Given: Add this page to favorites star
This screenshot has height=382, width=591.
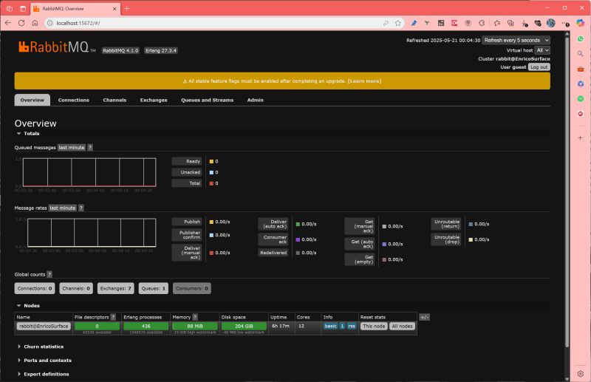Looking at the screenshot, I should click(x=398, y=23).
